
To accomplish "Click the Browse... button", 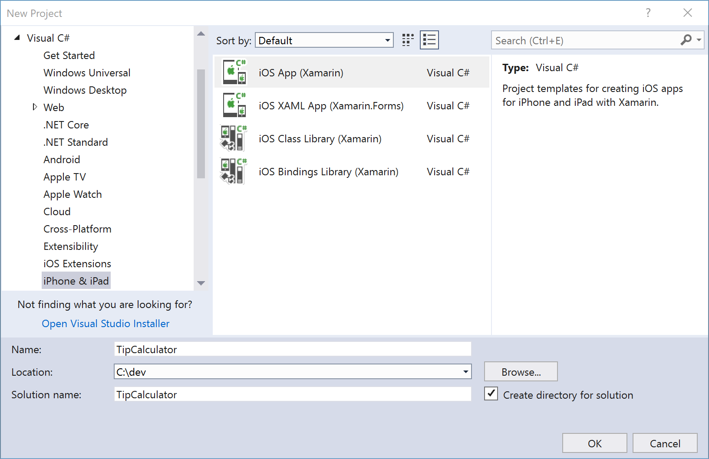I will click(x=521, y=372).
